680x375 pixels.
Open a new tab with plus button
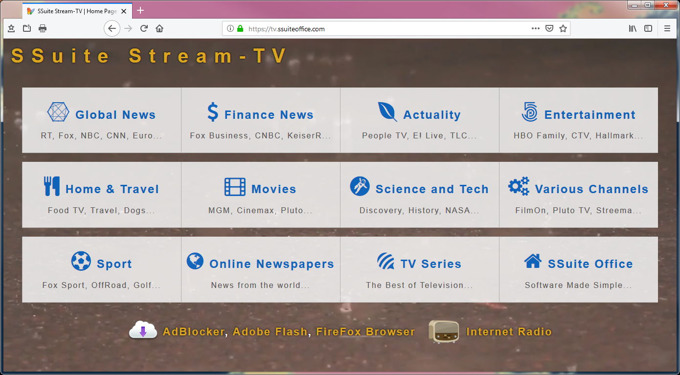coord(140,10)
